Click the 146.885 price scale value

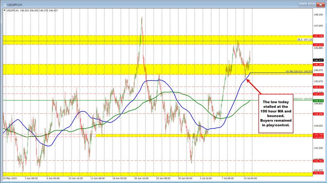point(319,48)
